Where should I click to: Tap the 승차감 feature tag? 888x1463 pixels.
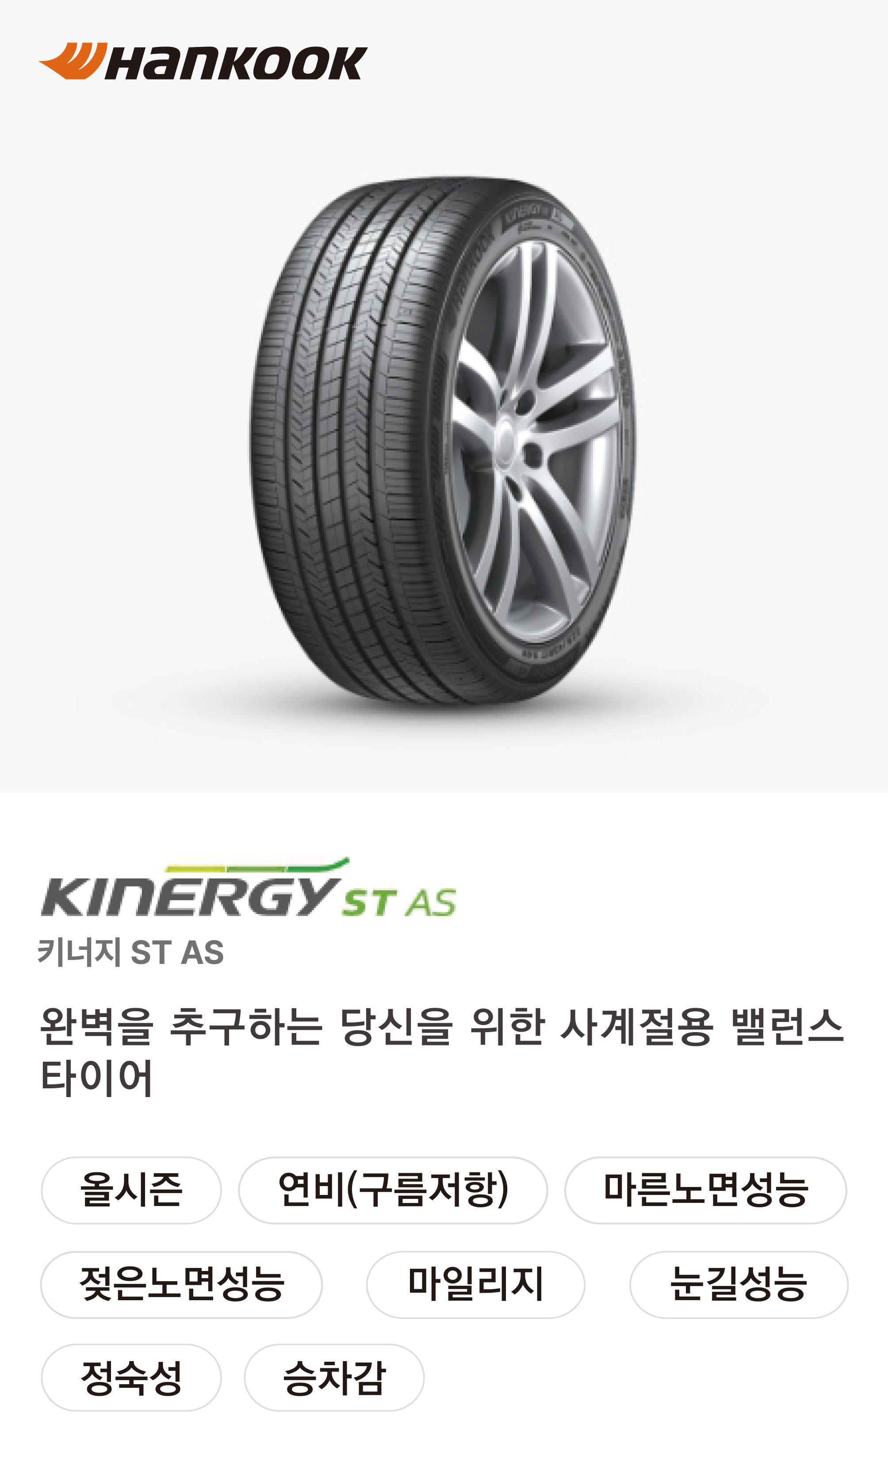point(334,1378)
